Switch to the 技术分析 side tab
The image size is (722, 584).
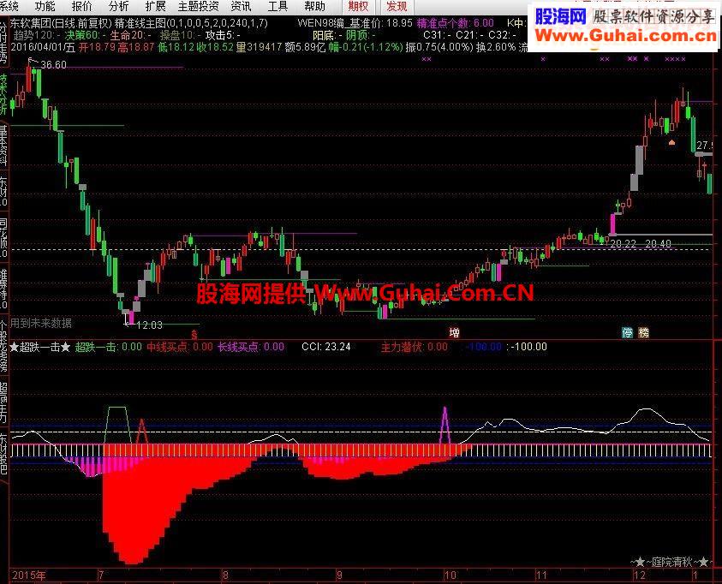point(3,94)
